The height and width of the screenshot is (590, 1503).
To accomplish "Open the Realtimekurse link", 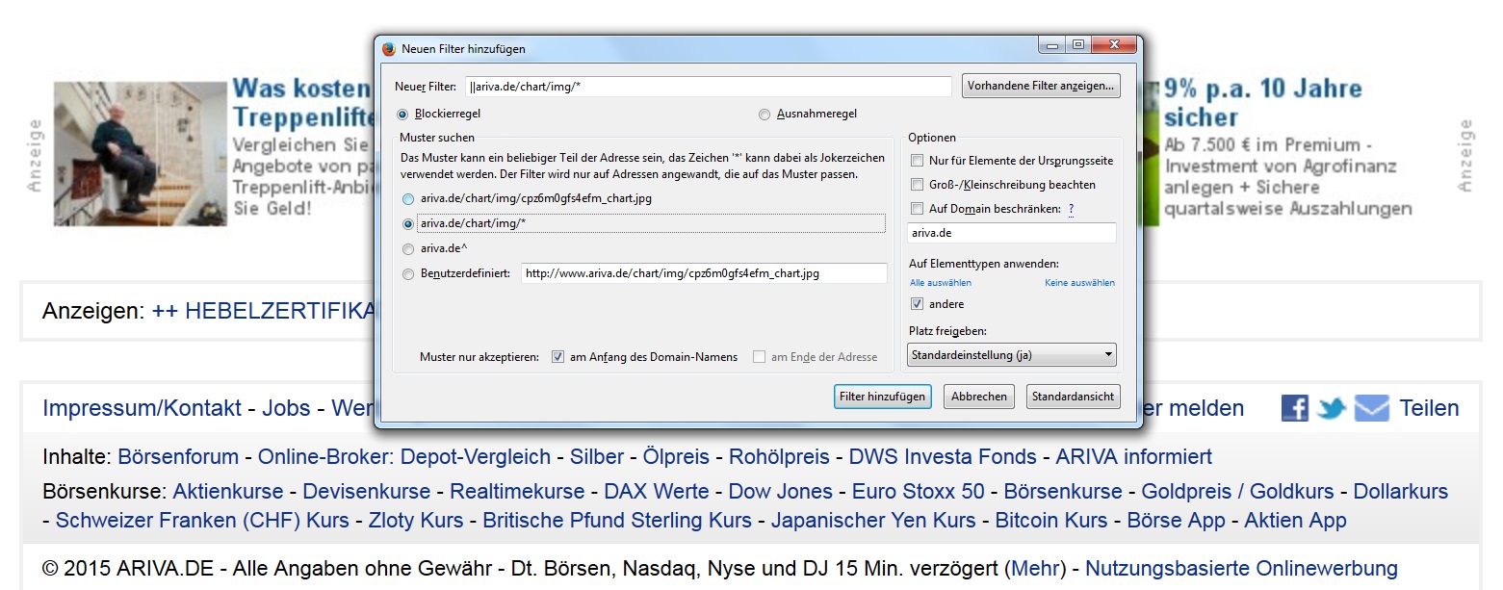I will (517, 492).
